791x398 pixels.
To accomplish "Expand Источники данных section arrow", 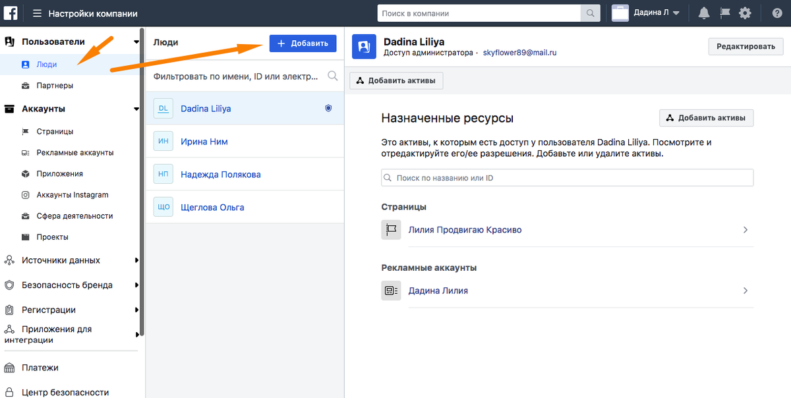I will click(x=136, y=260).
